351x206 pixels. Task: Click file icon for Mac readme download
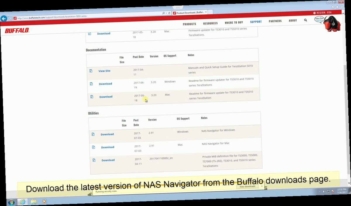92,97
